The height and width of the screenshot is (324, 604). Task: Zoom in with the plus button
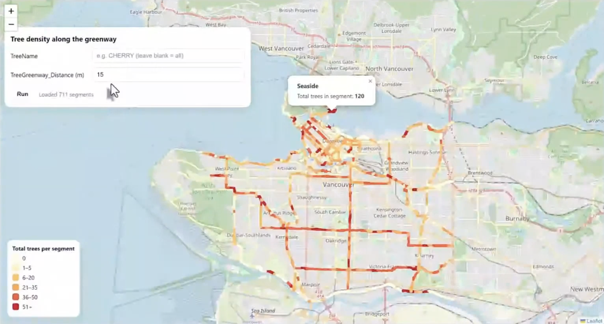click(11, 11)
